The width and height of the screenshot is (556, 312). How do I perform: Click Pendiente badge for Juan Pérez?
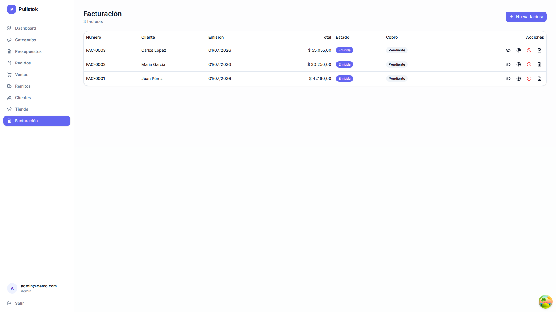[397, 79]
